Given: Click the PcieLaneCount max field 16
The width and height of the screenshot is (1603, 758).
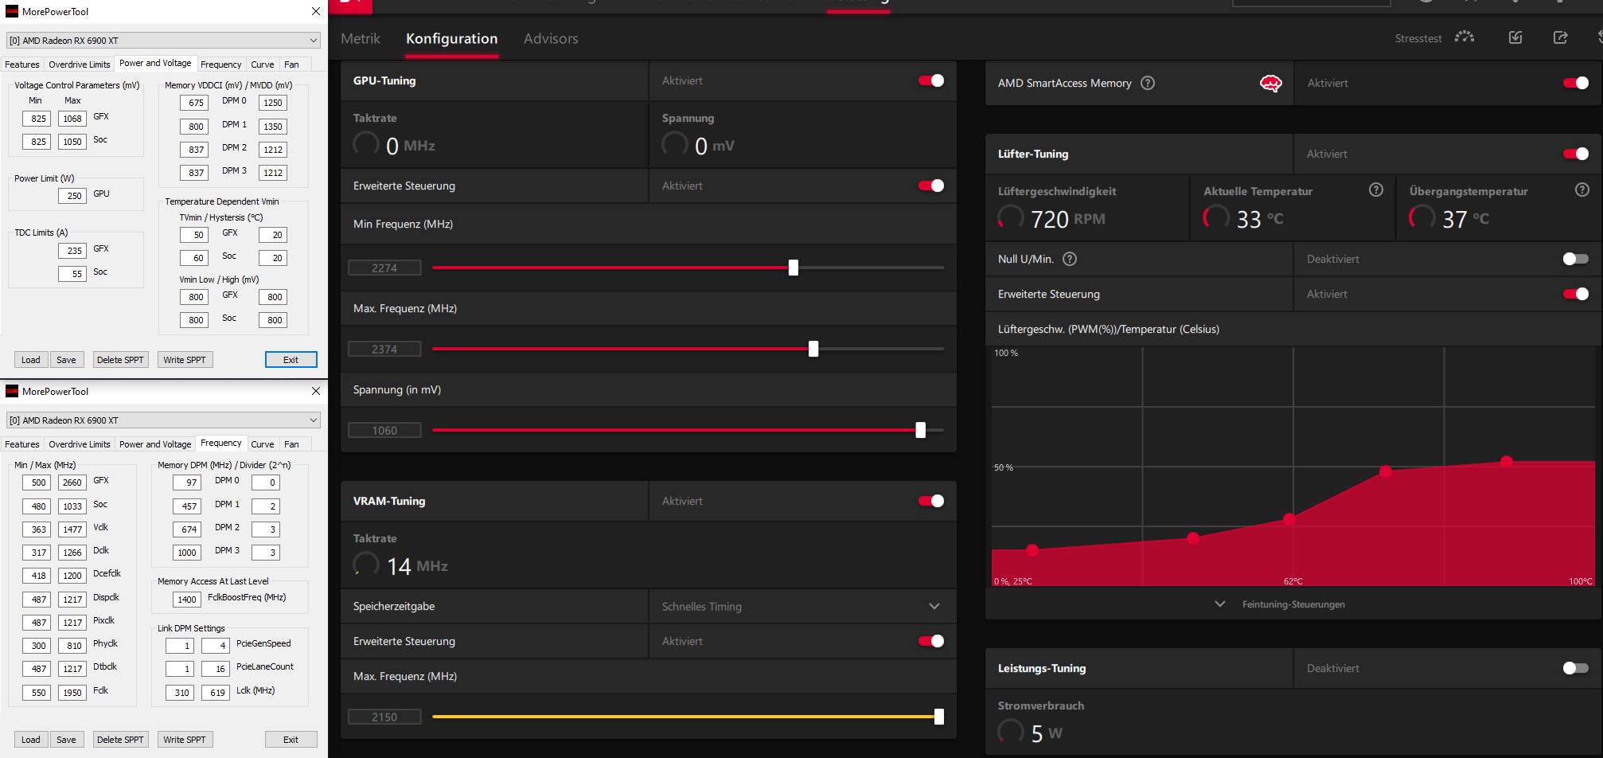Looking at the screenshot, I should pyautogui.click(x=216, y=668).
